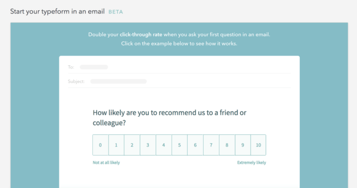
Task: Choose score 2 in the rating scale
Action: [132, 145]
